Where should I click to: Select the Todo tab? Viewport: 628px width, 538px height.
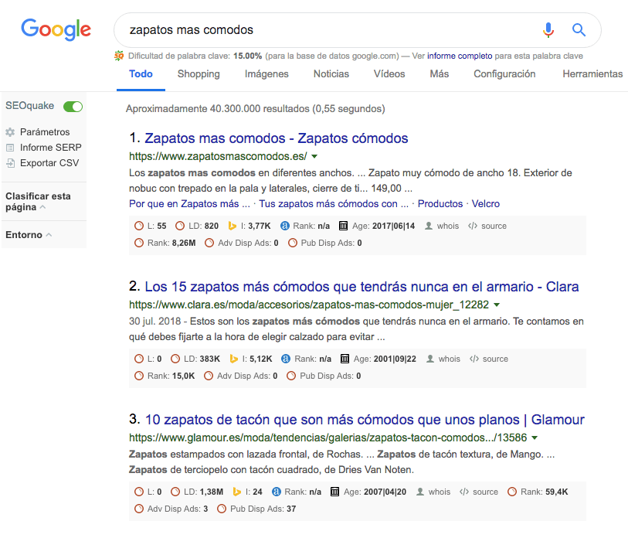pyautogui.click(x=141, y=73)
